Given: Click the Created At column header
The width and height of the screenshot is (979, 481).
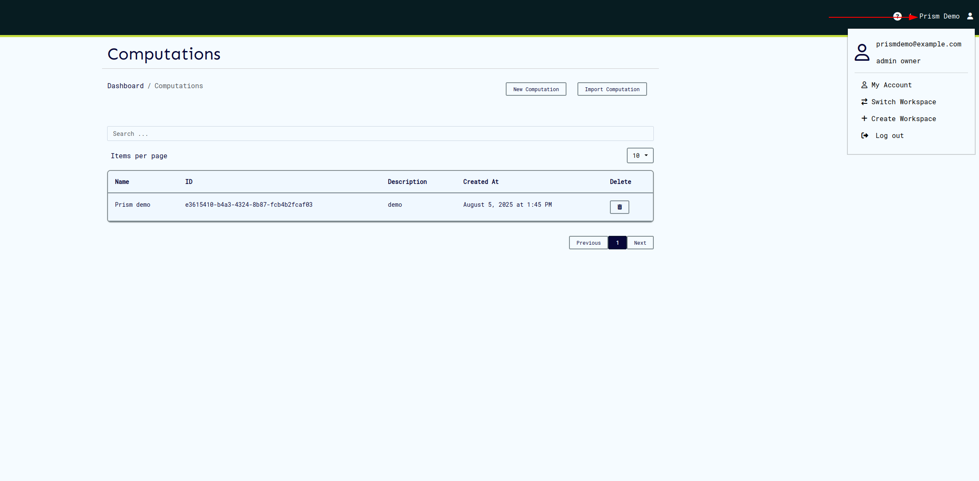Looking at the screenshot, I should coord(480,182).
